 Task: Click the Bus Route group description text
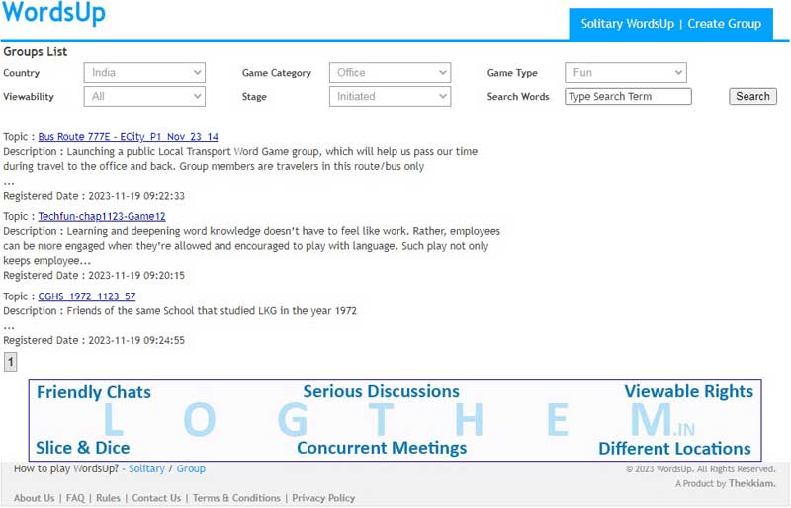[x=240, y=159]
